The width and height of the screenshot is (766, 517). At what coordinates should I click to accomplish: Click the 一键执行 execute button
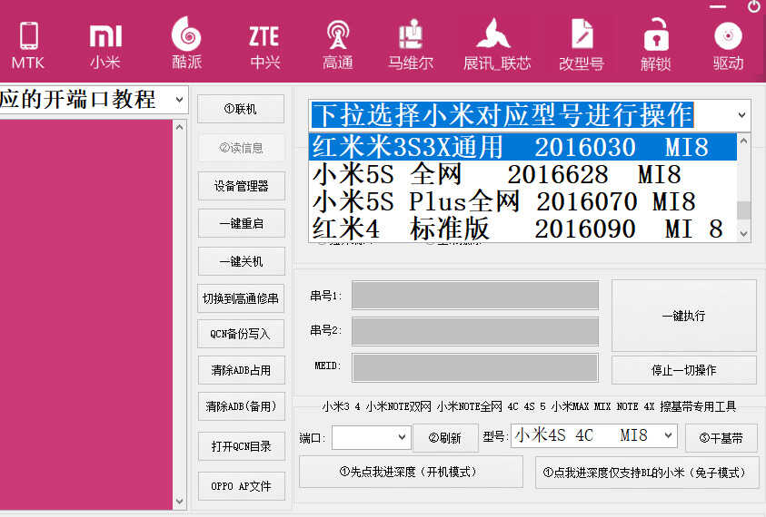[684, 316]
